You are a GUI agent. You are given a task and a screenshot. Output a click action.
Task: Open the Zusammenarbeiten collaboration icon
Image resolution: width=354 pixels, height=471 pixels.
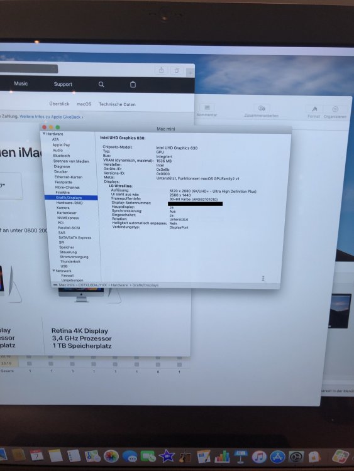(x=262, y=108)
